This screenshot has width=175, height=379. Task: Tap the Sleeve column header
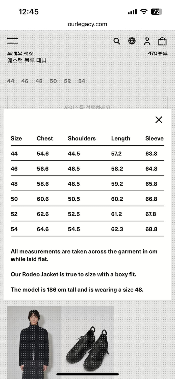click(x=154, y=138)
